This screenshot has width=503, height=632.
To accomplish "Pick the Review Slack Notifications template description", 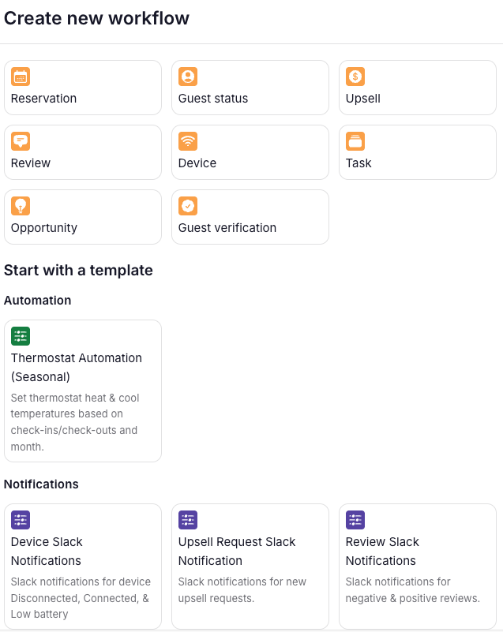I will (412, 590).
